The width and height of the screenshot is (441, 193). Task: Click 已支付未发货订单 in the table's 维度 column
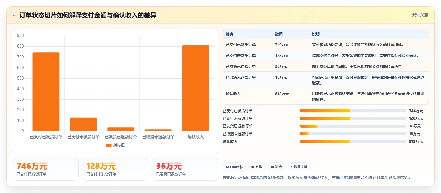[x=241, y=56]
